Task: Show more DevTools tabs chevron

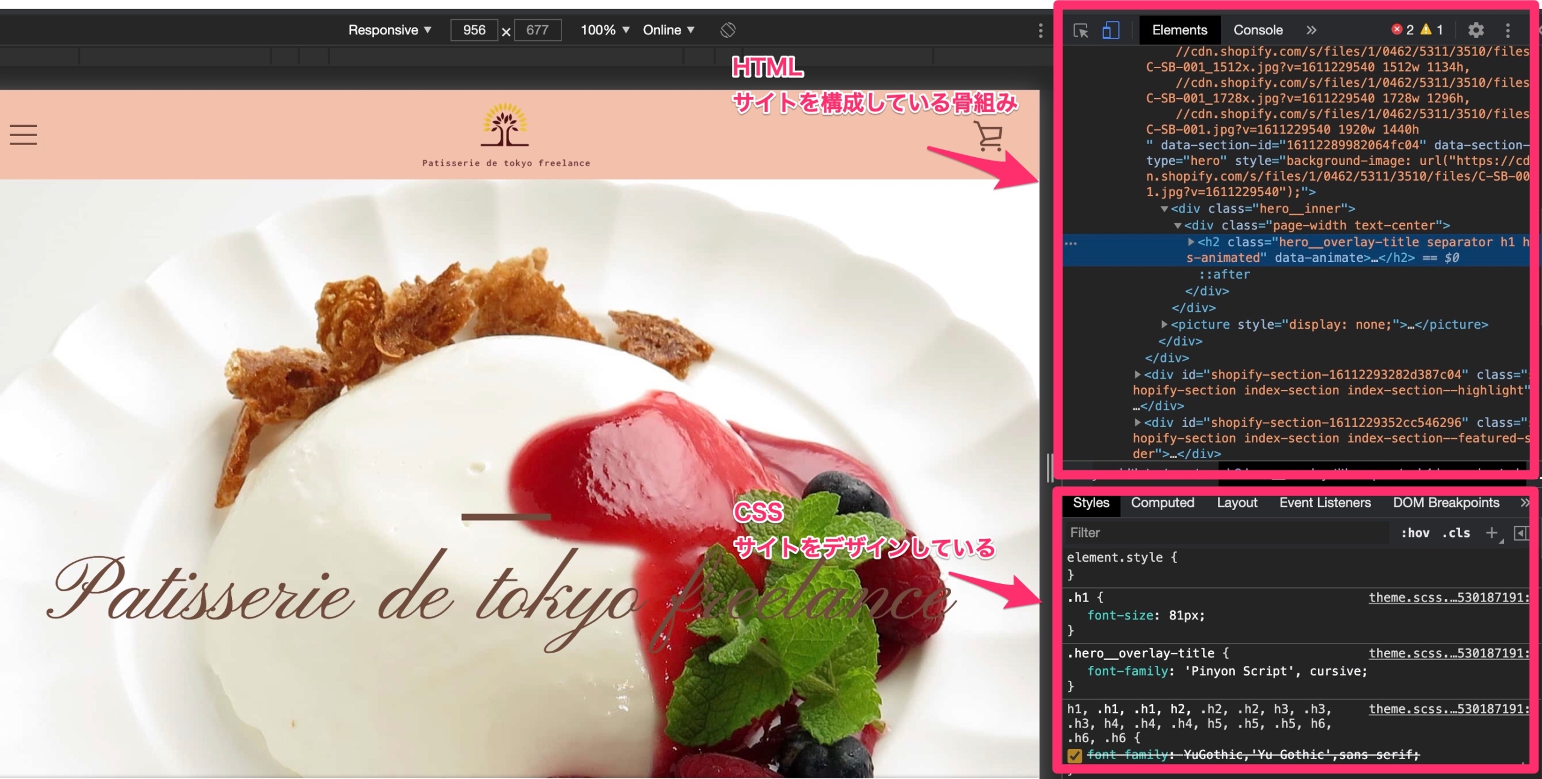Action: pos(1311,30)
